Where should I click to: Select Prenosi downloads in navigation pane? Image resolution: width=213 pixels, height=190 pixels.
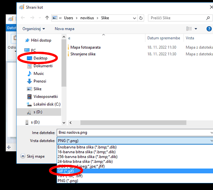40,81
